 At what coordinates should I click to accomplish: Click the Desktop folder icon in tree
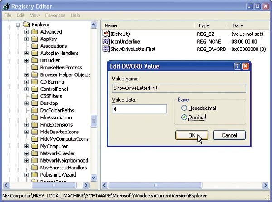tap(34, 103)
